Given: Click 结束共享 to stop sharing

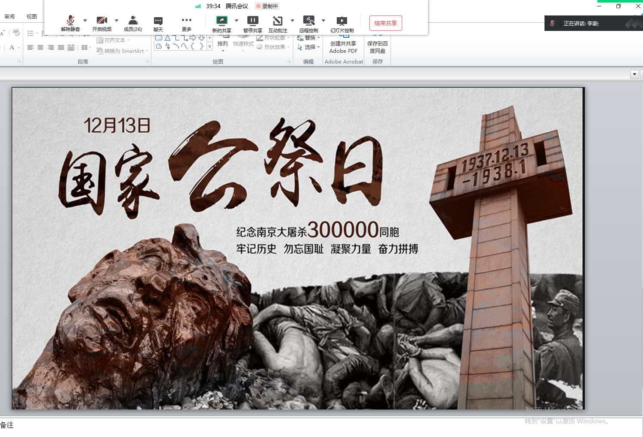Looking at the screenshot, I should tap(386, 23).
